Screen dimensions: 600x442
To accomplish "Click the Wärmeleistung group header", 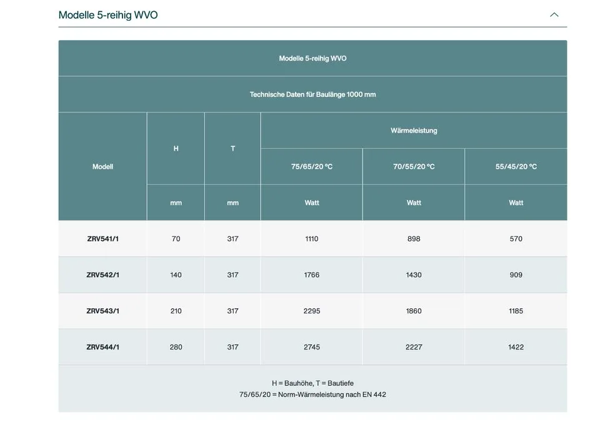I will click(414, 131).
